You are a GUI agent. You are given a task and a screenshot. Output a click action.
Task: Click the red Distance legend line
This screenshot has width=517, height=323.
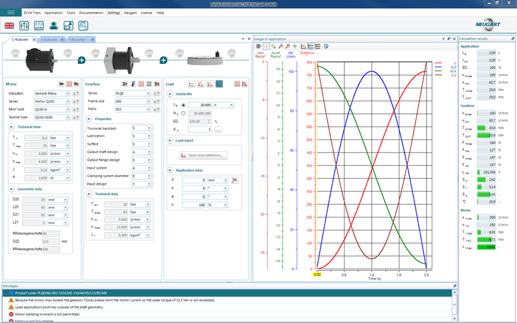pyautogui.click(x=438, y=63)
